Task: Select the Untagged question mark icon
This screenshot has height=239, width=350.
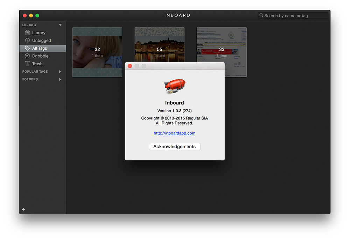Action: (x=27, y=41)
